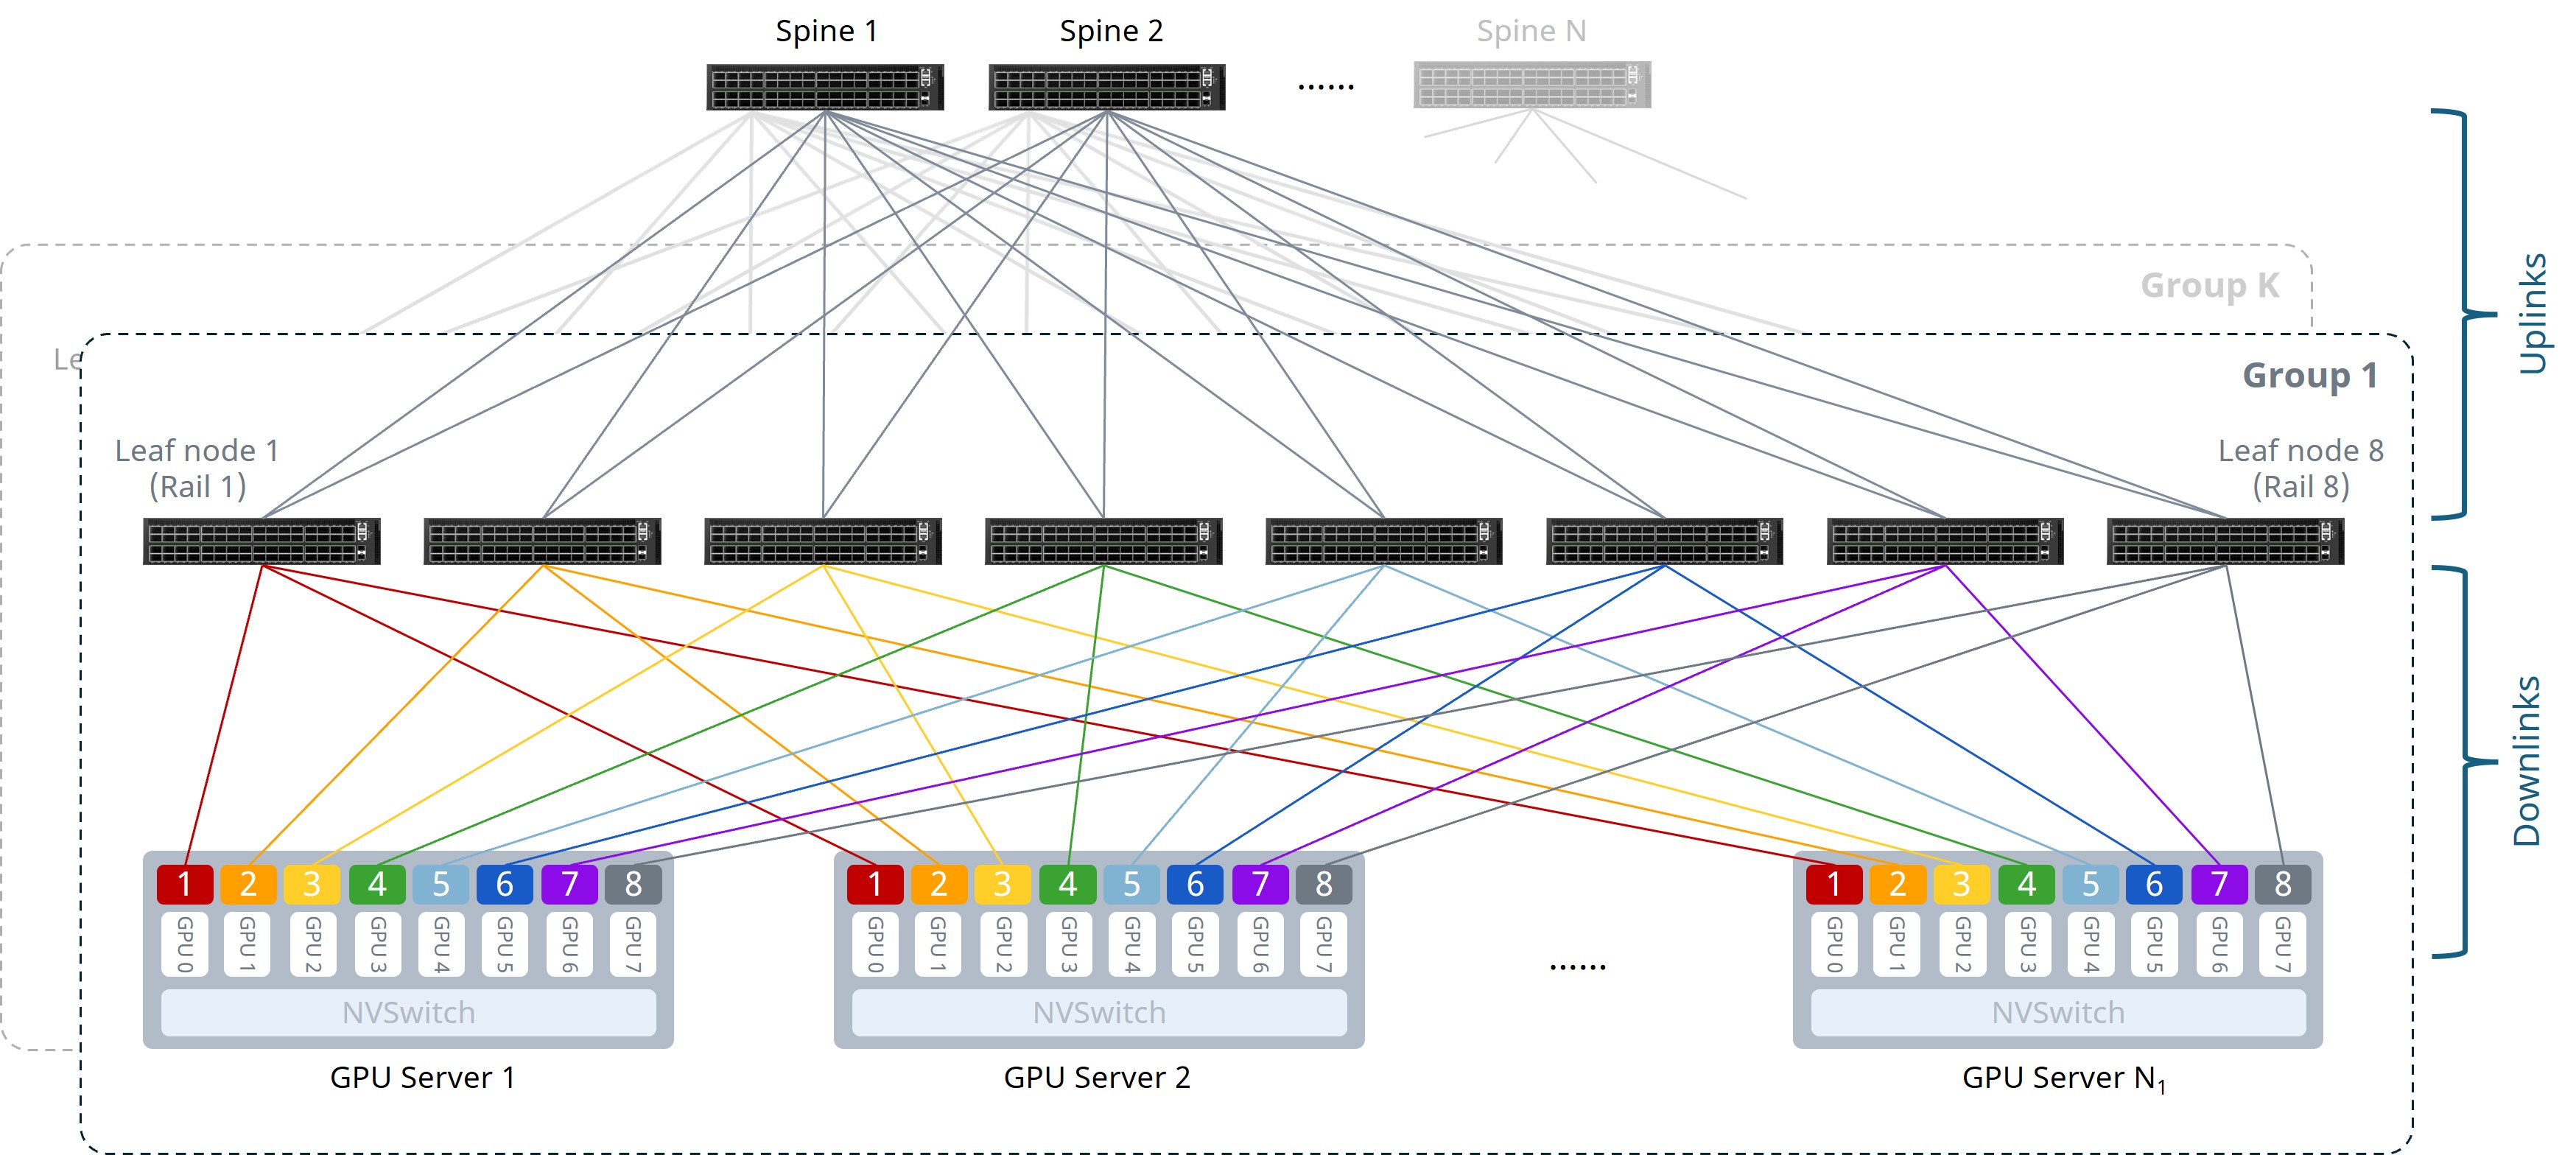Select the leaf switch with purple downlinks
2576x1155 pixels.
click(x=1945, y=541)
